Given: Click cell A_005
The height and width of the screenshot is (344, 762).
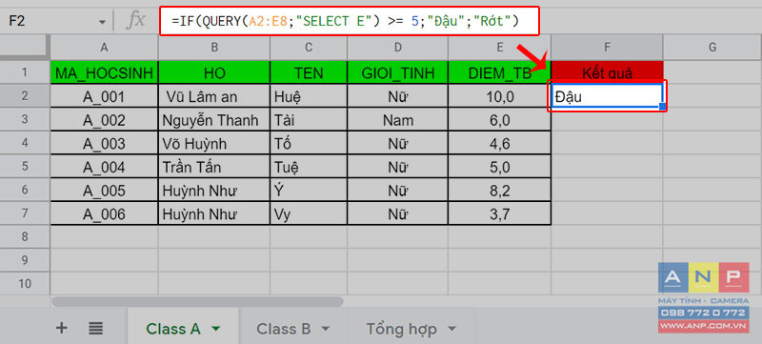Looking at the screenshot, I should (x=104, y=191).
